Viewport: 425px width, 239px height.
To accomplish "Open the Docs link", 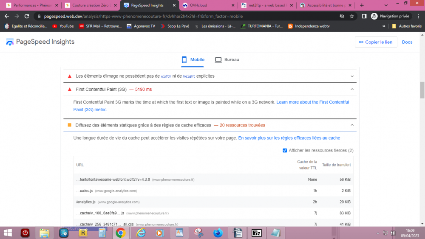I will (x=407, y=42).
